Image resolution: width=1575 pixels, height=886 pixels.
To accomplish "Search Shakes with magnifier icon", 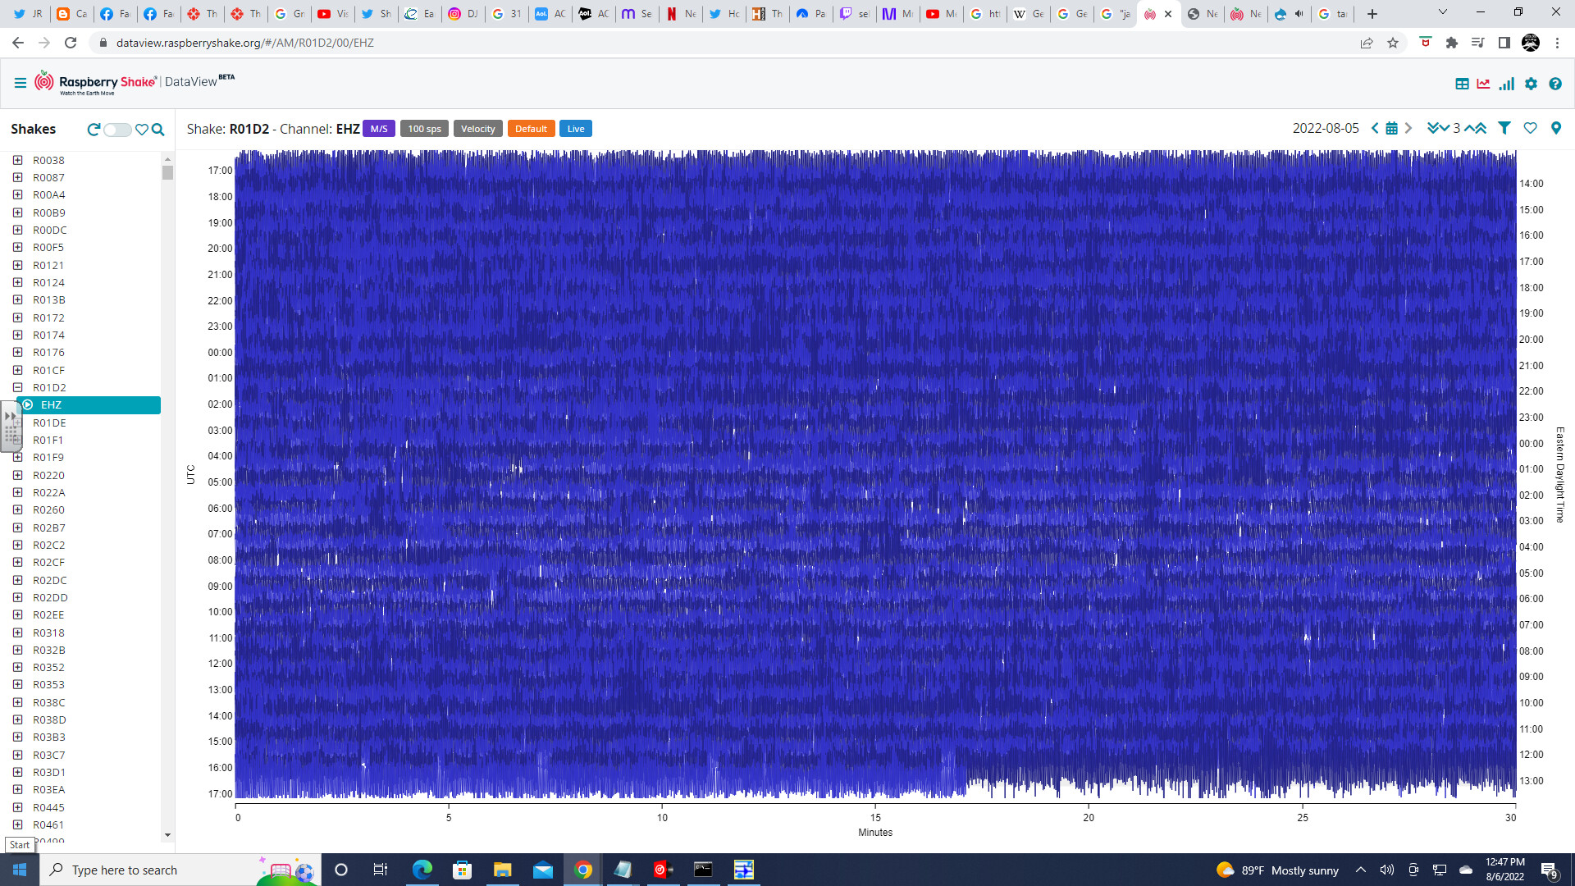I will coord(158,129).
